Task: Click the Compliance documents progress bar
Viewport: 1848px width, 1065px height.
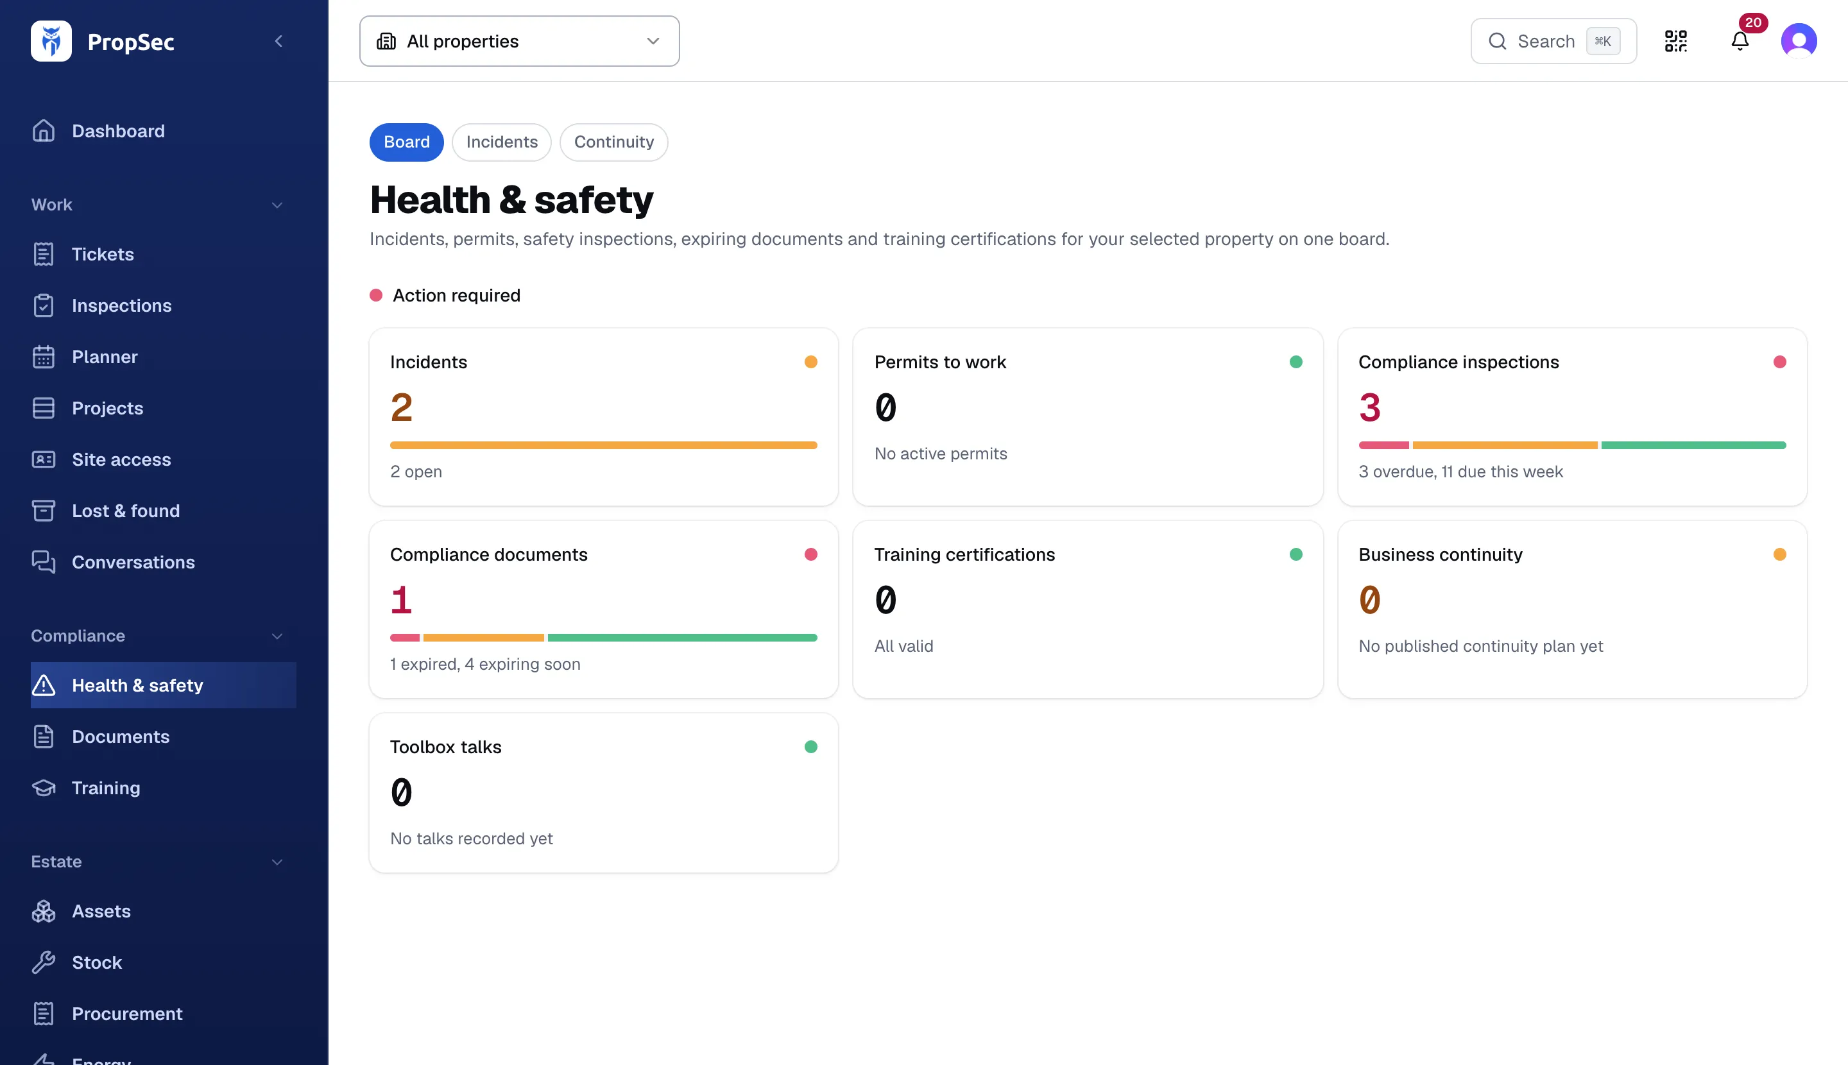Action: [x=604, y=638]
